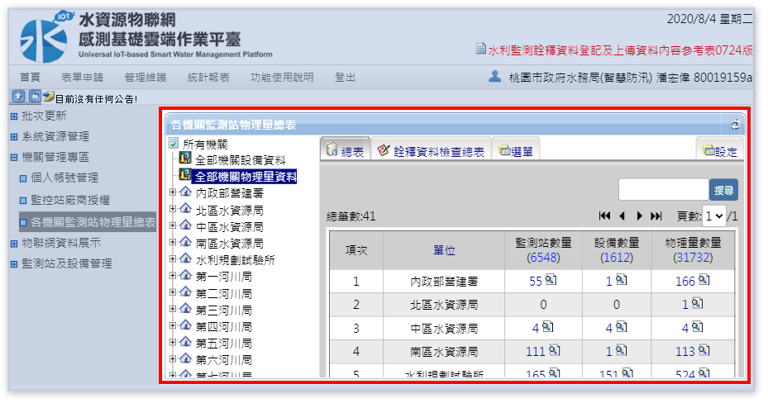This screenshot has height=403, width=768.
Task: Toggle the 所有機關 checkbox
Action: click(173, 144)
